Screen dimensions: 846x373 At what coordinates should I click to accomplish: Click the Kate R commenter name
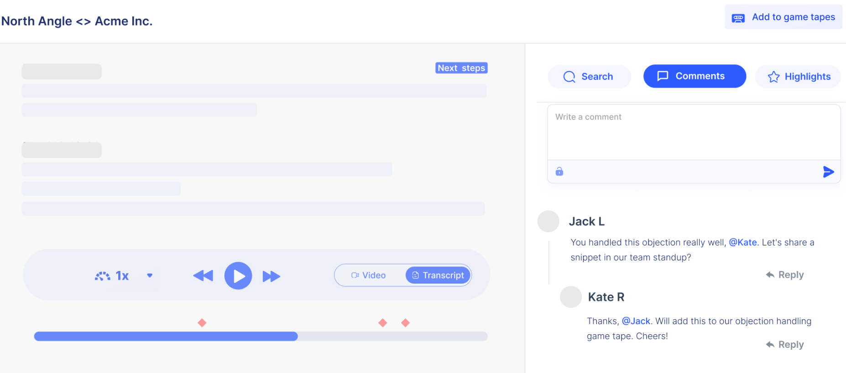point(606,297)
